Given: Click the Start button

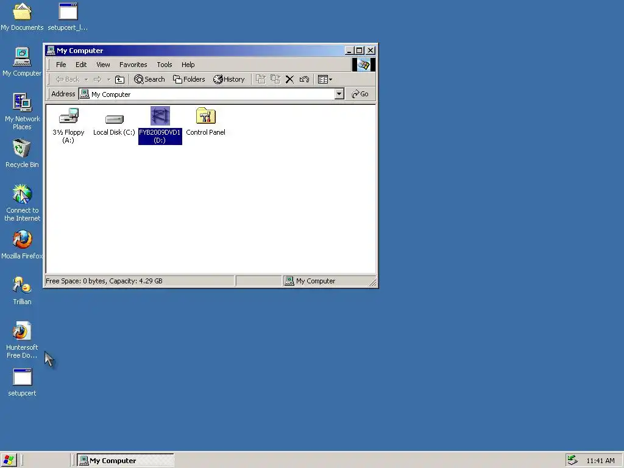Looking at the screenshot, I should (x=9, y=460).
